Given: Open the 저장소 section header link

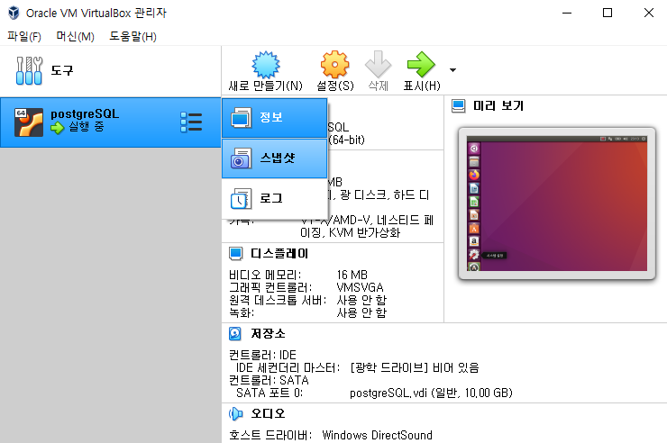Looking at the screenshot, I should click(268, 333).
